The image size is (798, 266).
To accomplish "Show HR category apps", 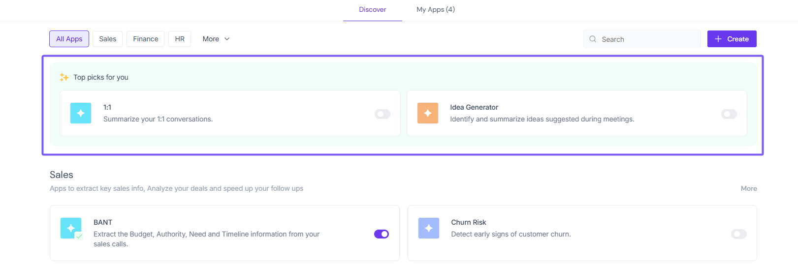I will [180, 39].
